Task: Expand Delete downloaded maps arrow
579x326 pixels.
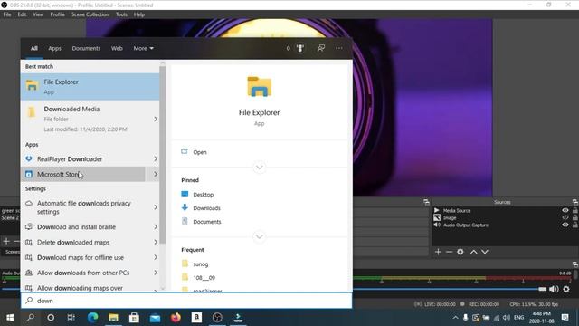Action: click(x=156, y=243)
